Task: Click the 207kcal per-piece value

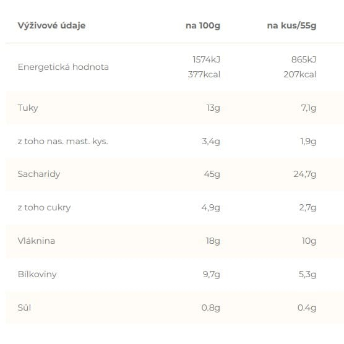Action: (x=299, y=74)
